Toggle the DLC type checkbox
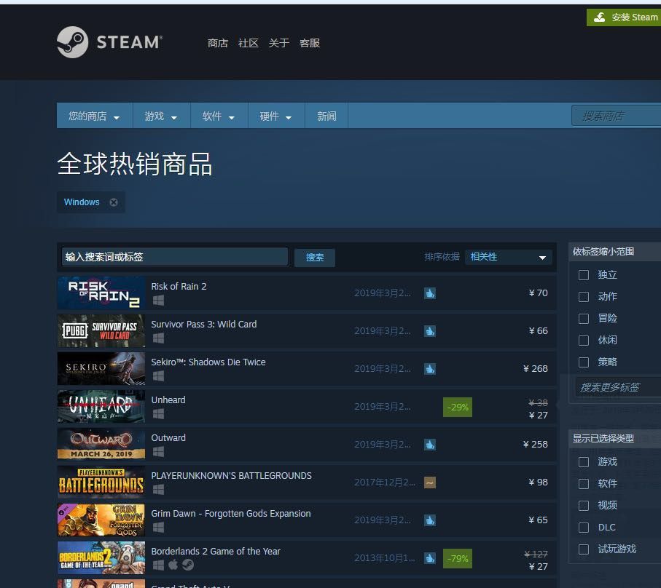 click(584, 528)
